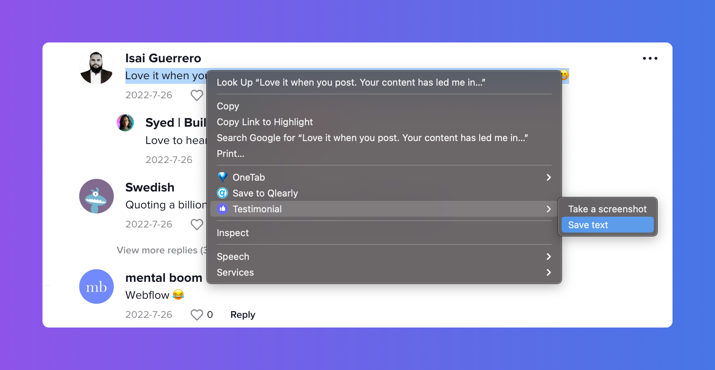The height and width of the screenshot is (370, 715).
Task: Select the Testimonial thumbs-up icon
Action: pyautogui.click(x=222, y=209)
